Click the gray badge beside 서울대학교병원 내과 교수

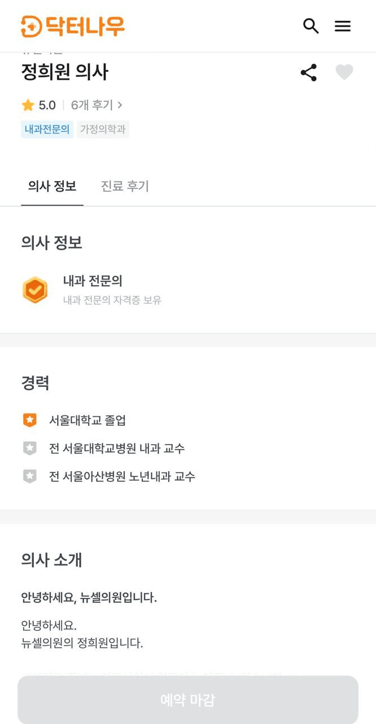(30, 449)
